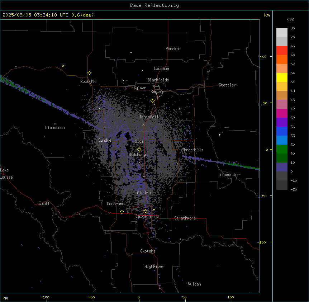Select the ThreeHills label

192,150
